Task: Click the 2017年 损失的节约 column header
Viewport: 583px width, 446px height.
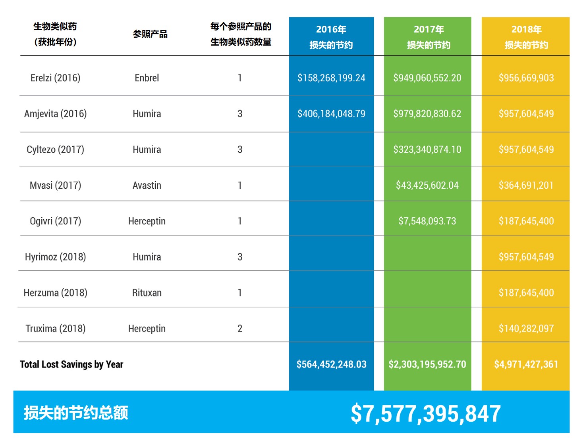Action: (429, 37)
